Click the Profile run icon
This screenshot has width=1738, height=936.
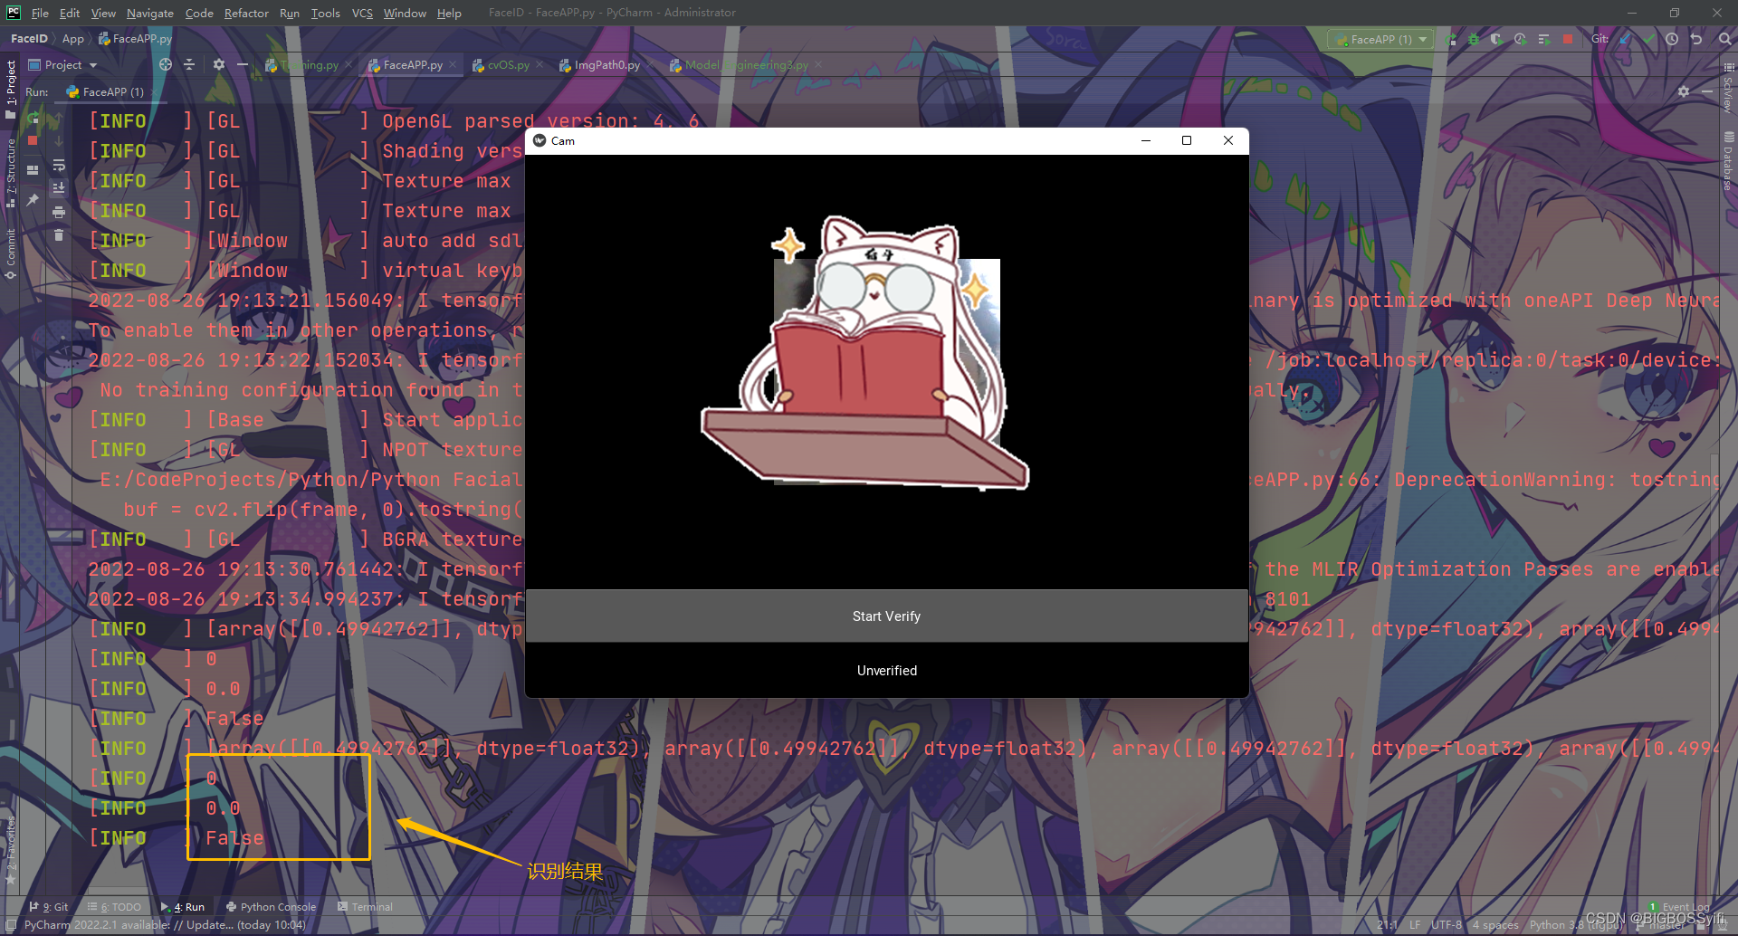click(x=1520, y=39)
